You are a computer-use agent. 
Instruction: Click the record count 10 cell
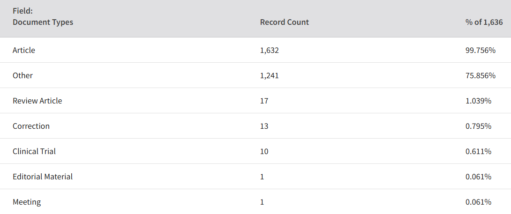click(264, 151)
